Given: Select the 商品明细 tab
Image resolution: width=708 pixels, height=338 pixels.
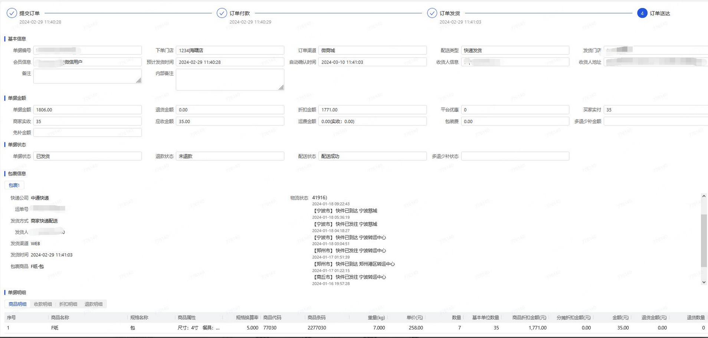Looking at the screenshot, I should coord(17,304).
